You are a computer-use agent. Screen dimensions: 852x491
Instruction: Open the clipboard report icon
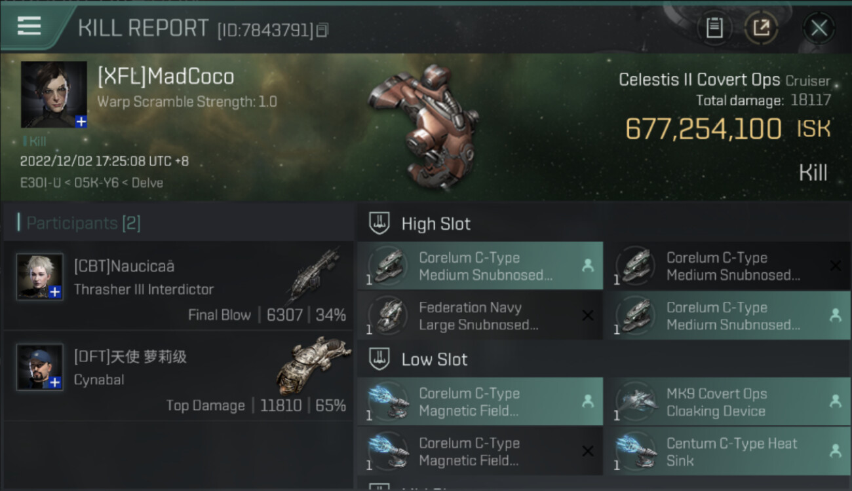pos(714,28)
